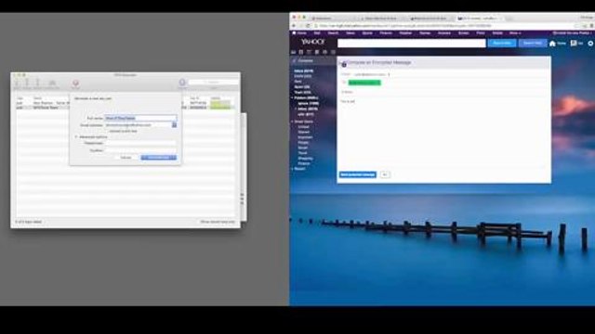The height and width of the screenshot is (334, 595).
Task: Open the More dropdown in Yahoo navigation
Action: coord(515,33)
